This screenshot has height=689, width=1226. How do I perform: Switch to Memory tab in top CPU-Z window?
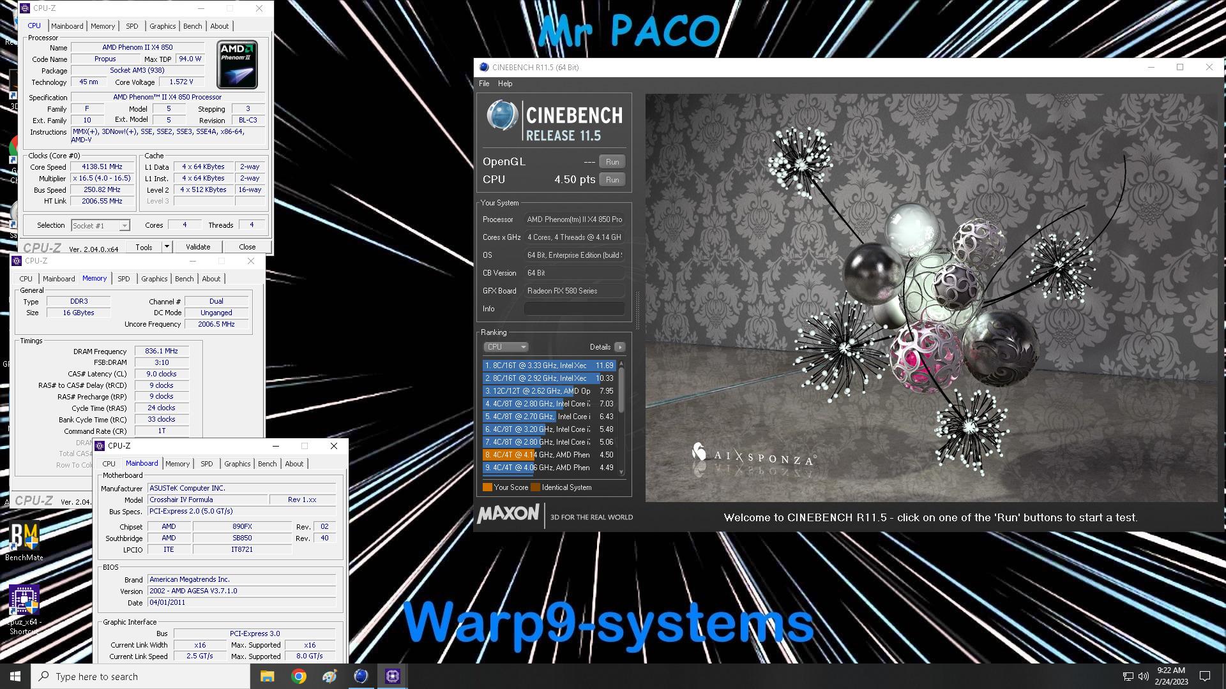point(103,26)
